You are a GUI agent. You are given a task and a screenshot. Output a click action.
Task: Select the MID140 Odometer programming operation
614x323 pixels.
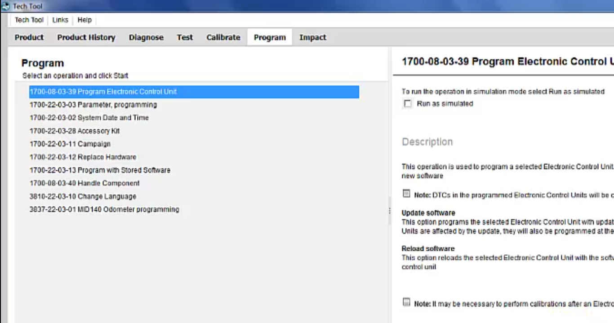click(x=104, y=209)
